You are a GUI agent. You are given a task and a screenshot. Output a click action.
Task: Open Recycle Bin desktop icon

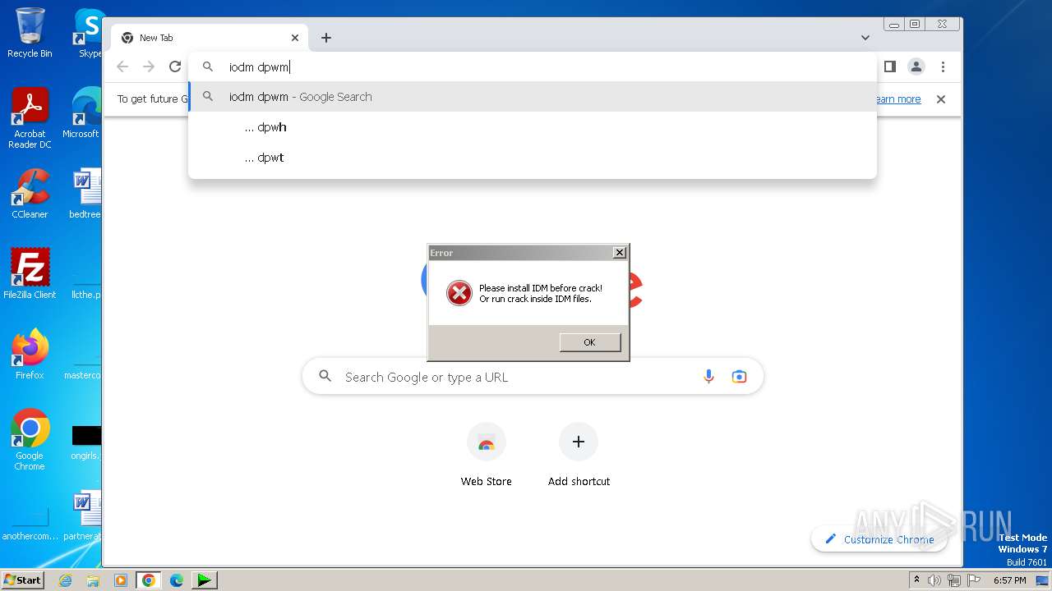pyautogui.click(x=30, y=33)
